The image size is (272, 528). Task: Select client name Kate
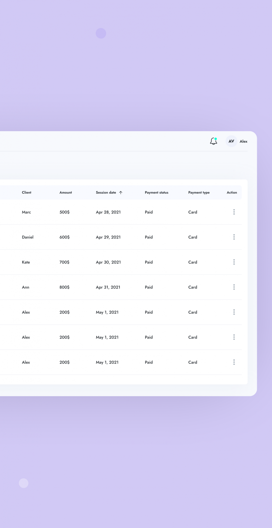[26, 262]
